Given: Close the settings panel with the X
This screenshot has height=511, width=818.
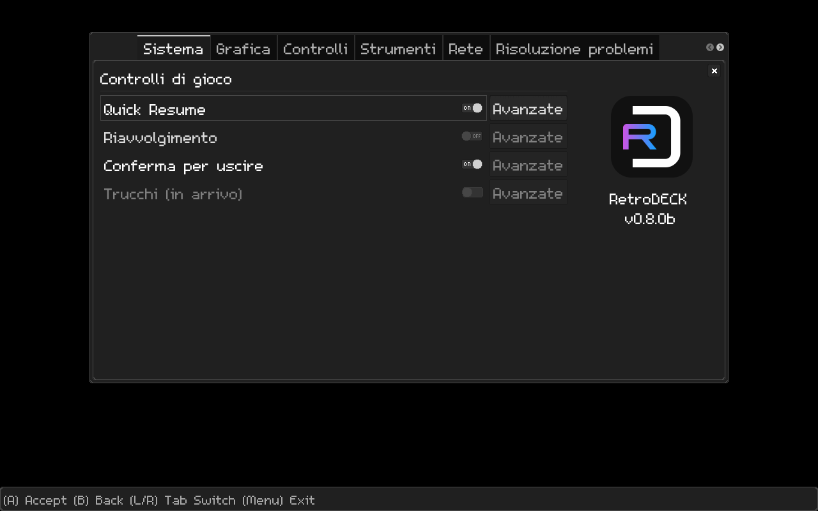Looking at the screenshot, I should (714, 71).
